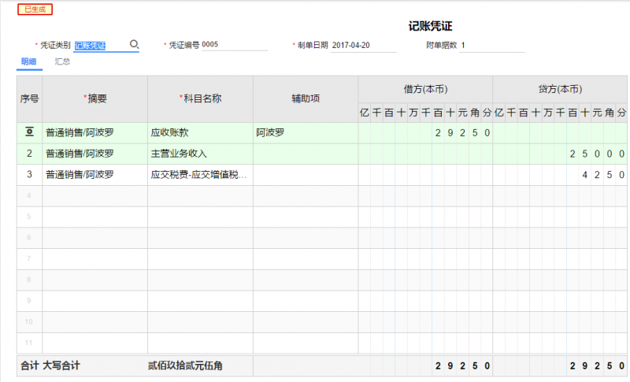This screenshot has width=630, height=382.
Task: Select row 3 summary 普通销售/阿波罗
Action: tap(94, 175)
